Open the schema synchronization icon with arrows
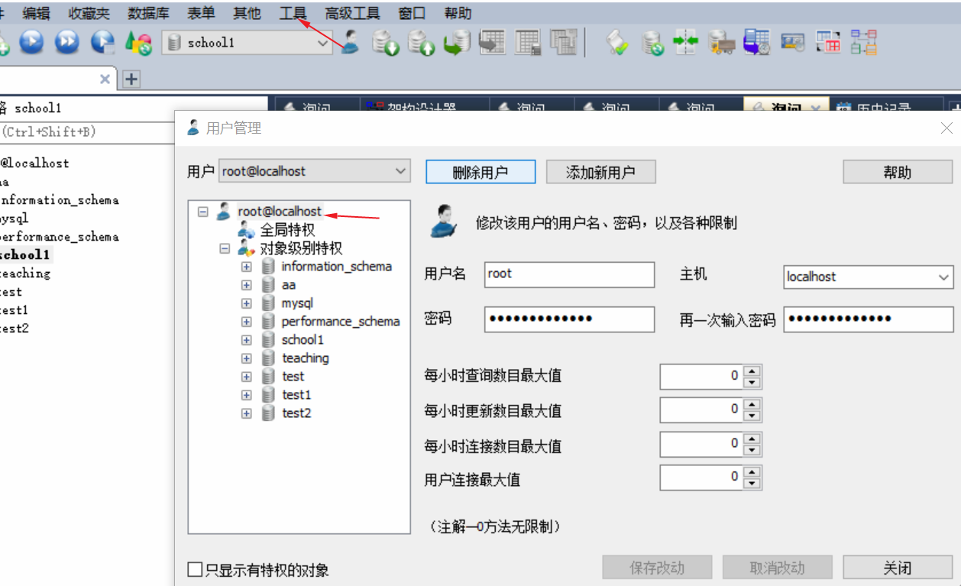The width and height of the screenshot is (961, 586). click(686, 43)
